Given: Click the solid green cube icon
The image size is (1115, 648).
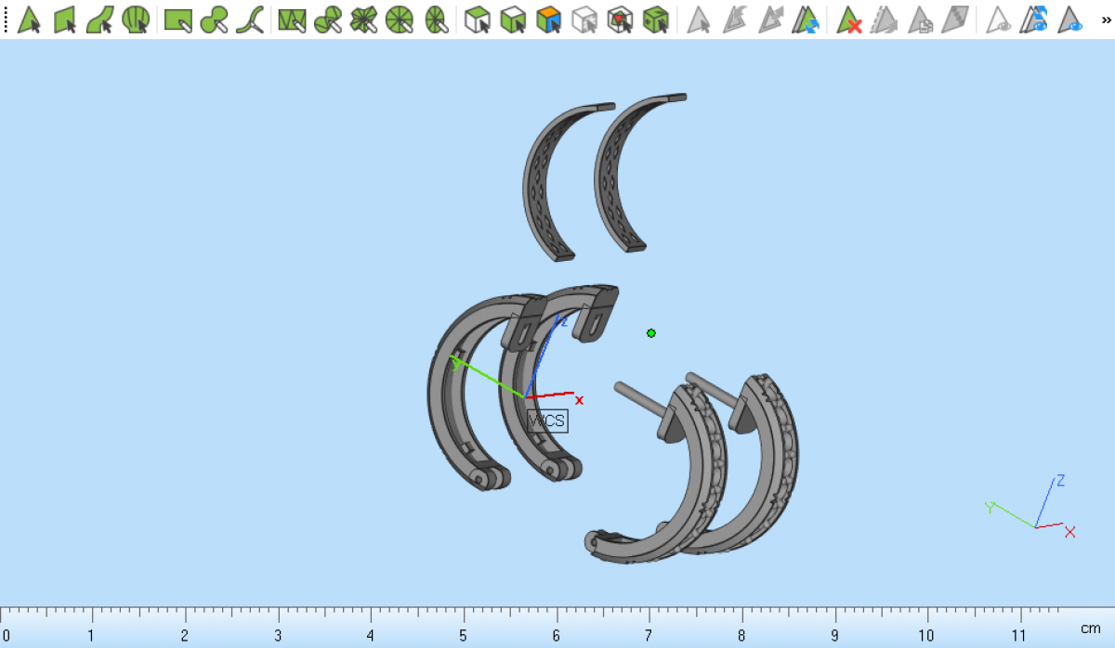Looking at the screenshot, I should tap(656, 19).
